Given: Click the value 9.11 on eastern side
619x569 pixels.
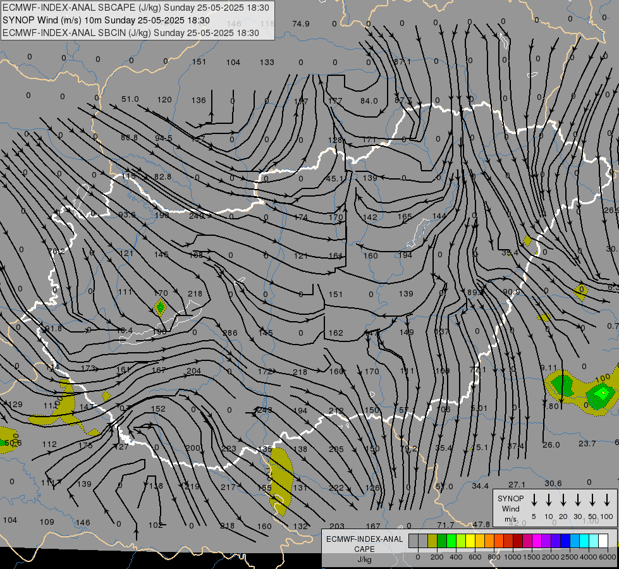Looking at the screenshot, I should (x=549, y=367).
